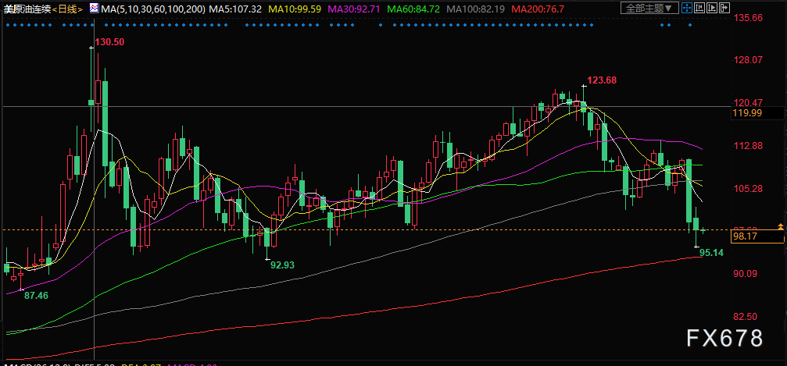787x366 pixels.
Task: Toggle the blue crosshair cursor icon
Action: [687, 8]
